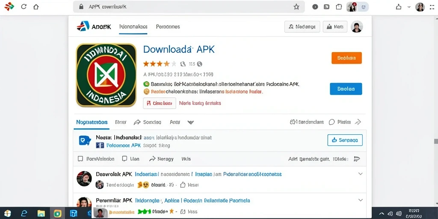Click the blue chat bubble icon in post

coord(85,140)
